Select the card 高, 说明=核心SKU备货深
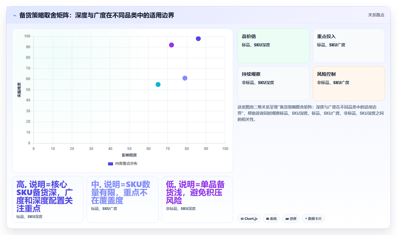This screenshot has width=397, height=235. pos(48,199)
